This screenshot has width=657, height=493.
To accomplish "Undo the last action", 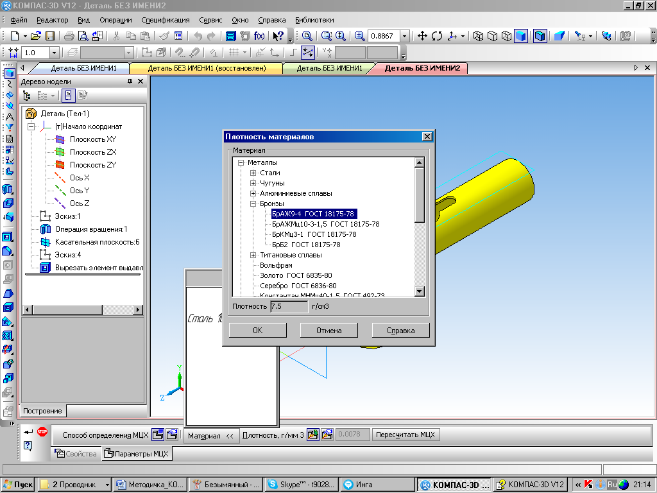I will 198,36.
